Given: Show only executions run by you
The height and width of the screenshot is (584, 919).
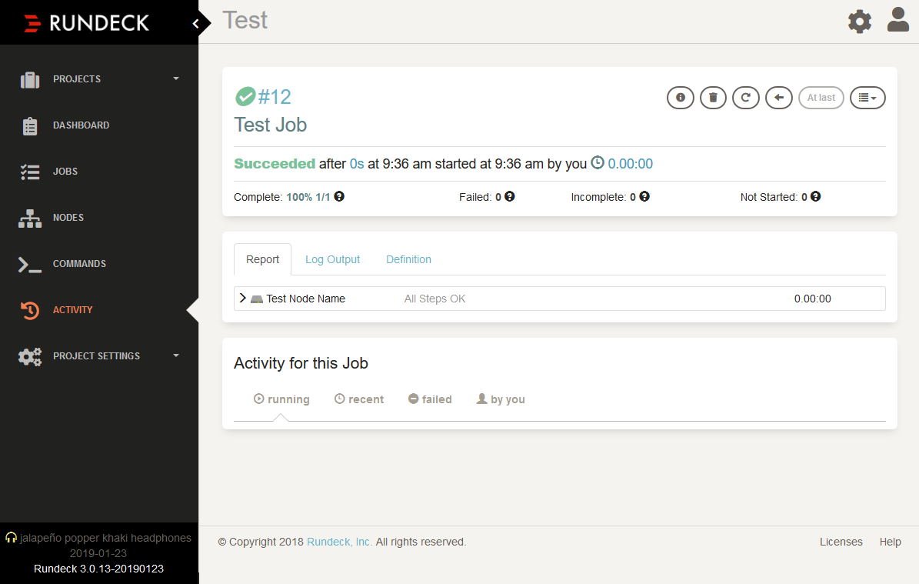Looking at the screenshot, I should pyautogui.click(x=501, y=399).
